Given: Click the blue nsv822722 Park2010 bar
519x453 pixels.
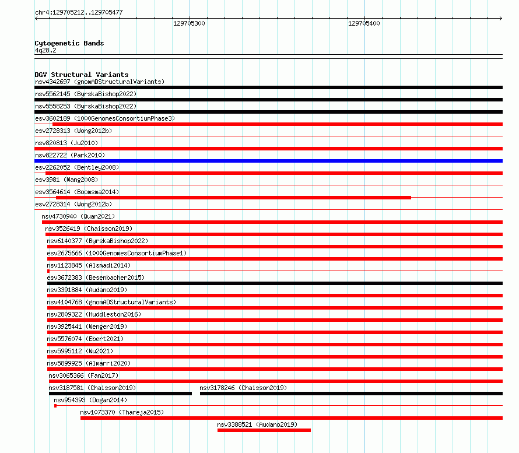Looking at the screenshot, I should click(268, 161).
